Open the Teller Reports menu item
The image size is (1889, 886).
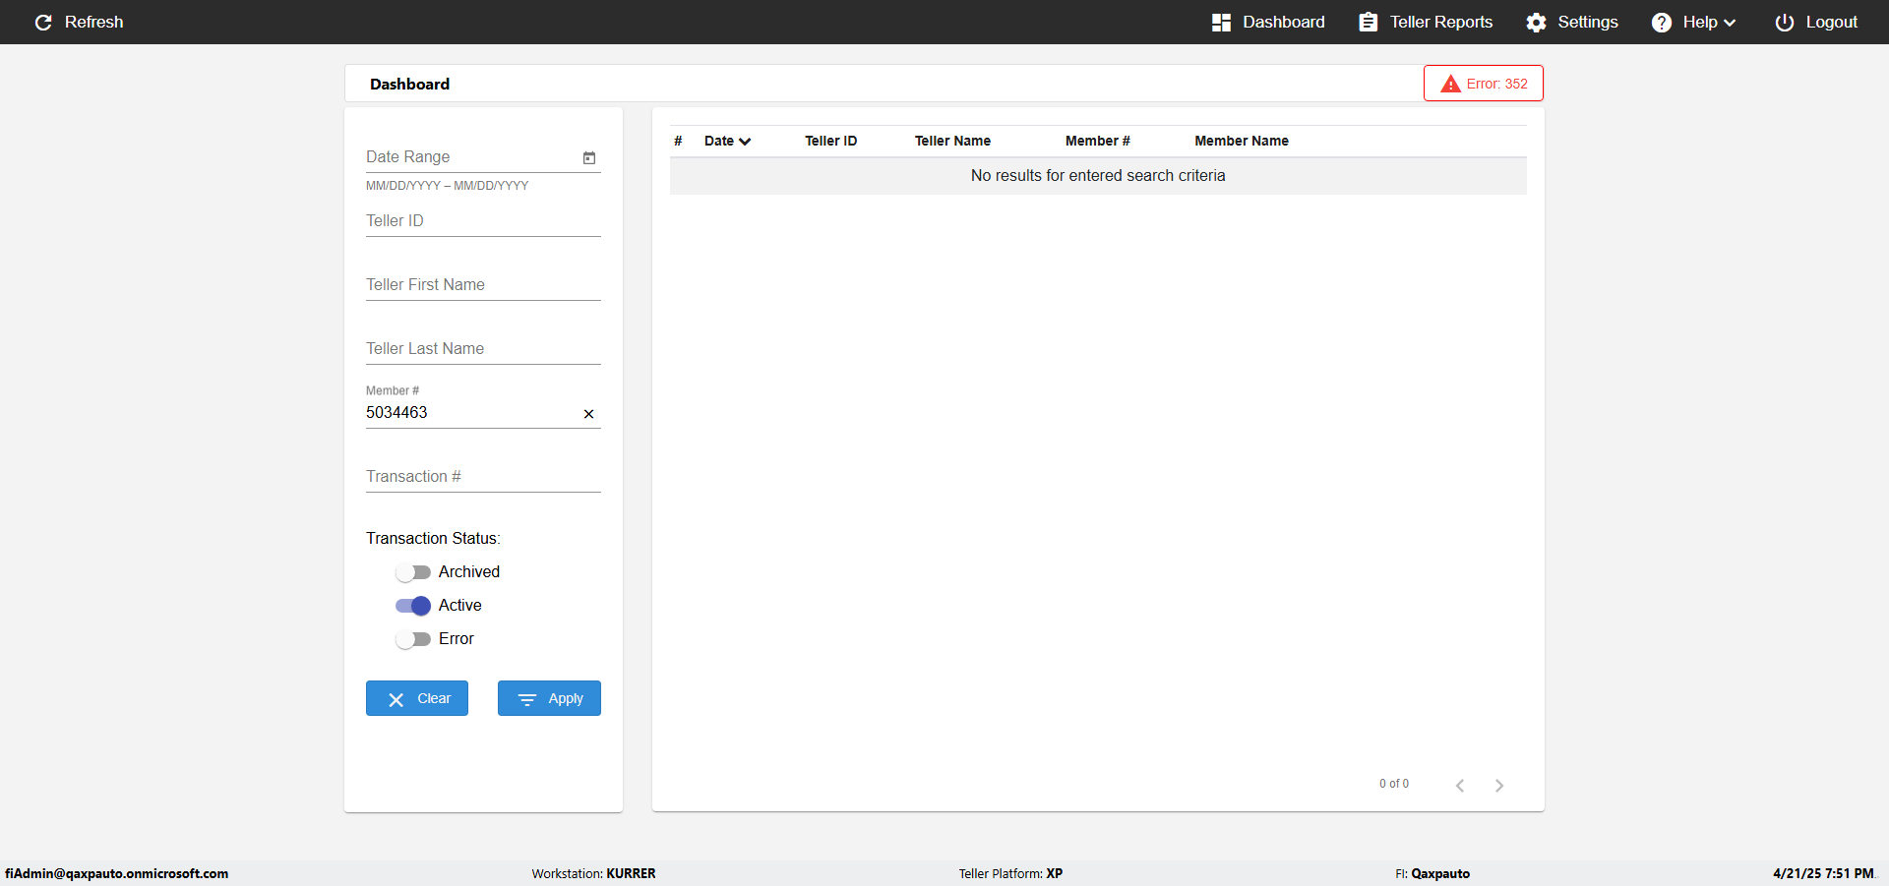click(1426, 22)
